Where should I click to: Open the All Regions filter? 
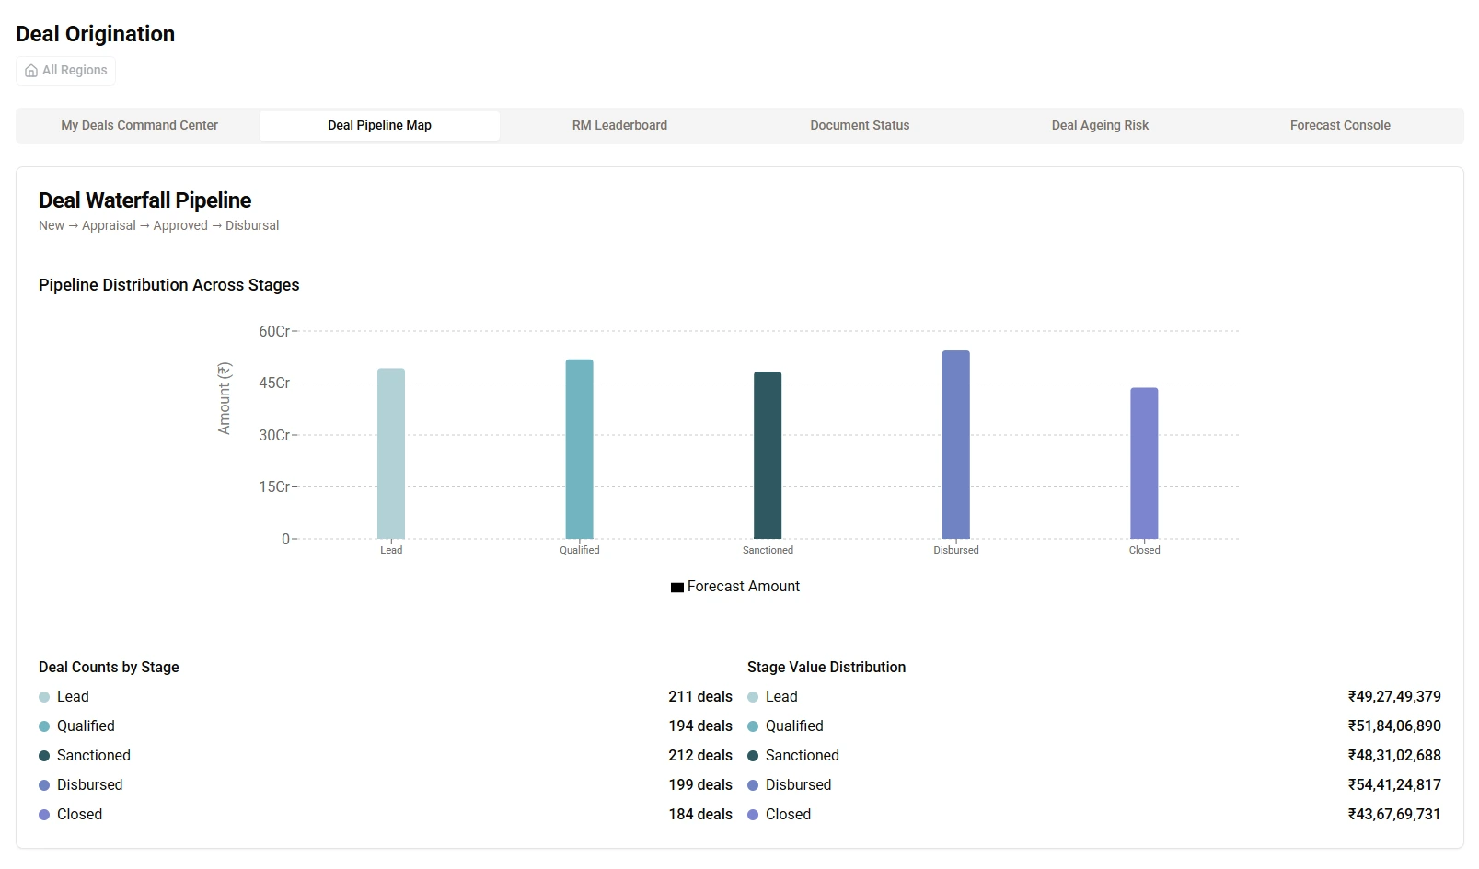click(x=66, y=71)
